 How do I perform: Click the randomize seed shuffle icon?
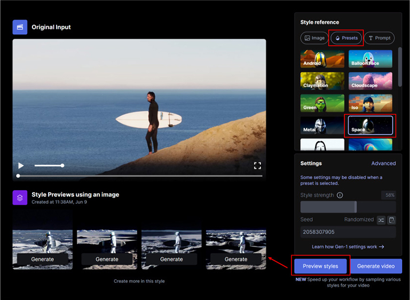point(381,220)
